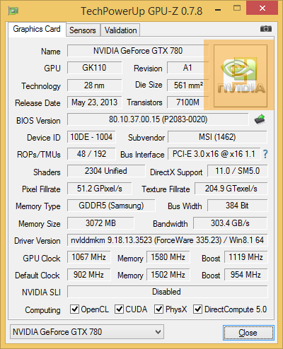
Task: Click the Close button
Action: [248, 333]
